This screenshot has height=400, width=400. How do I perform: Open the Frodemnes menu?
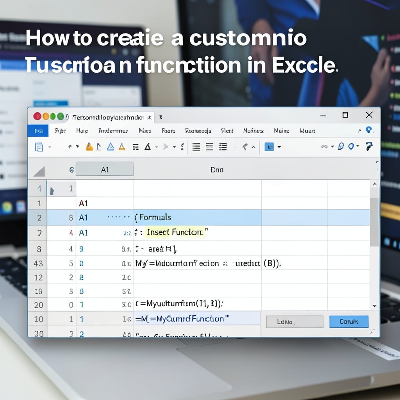pos(113,131)
